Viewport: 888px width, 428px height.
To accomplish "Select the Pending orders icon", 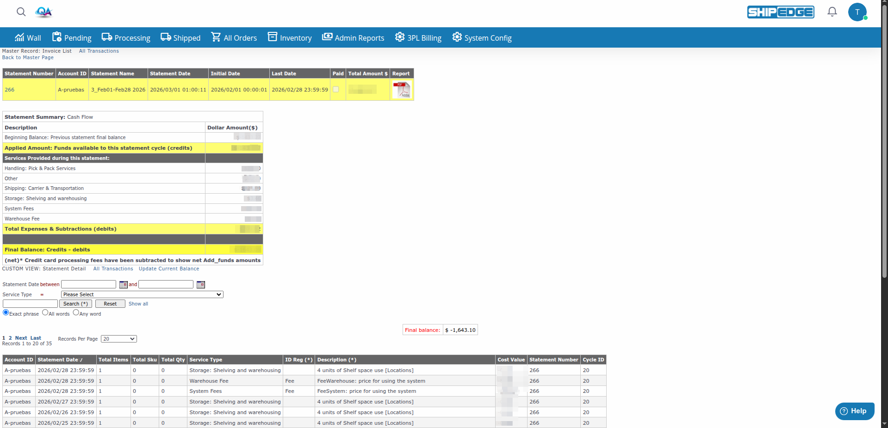I will click(56, 37).
